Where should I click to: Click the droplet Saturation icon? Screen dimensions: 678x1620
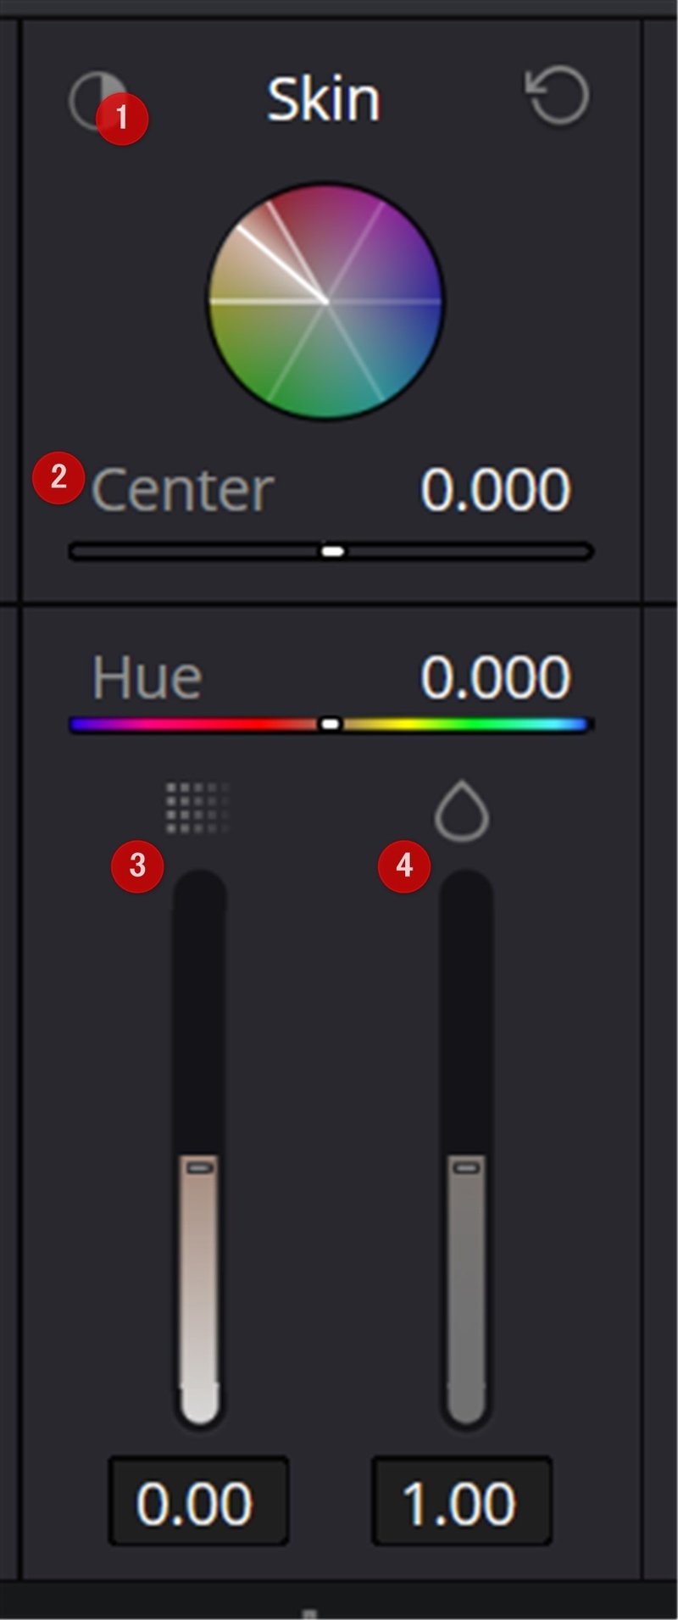tap(462, 811)
